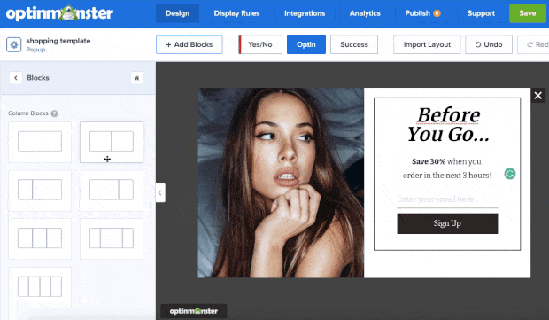Open campaign settings gear icon

[13, 45]
